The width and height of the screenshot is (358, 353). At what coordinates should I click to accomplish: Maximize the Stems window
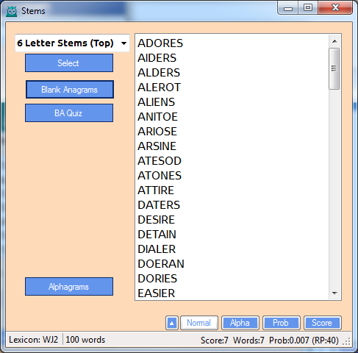[308, 7]
